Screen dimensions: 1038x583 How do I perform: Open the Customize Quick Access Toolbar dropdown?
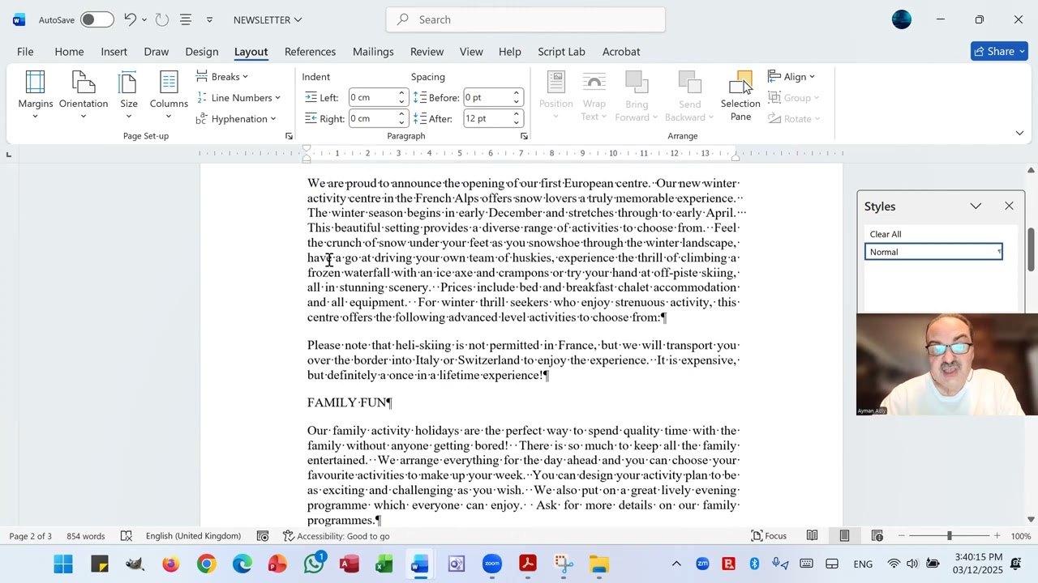[209, 19]
